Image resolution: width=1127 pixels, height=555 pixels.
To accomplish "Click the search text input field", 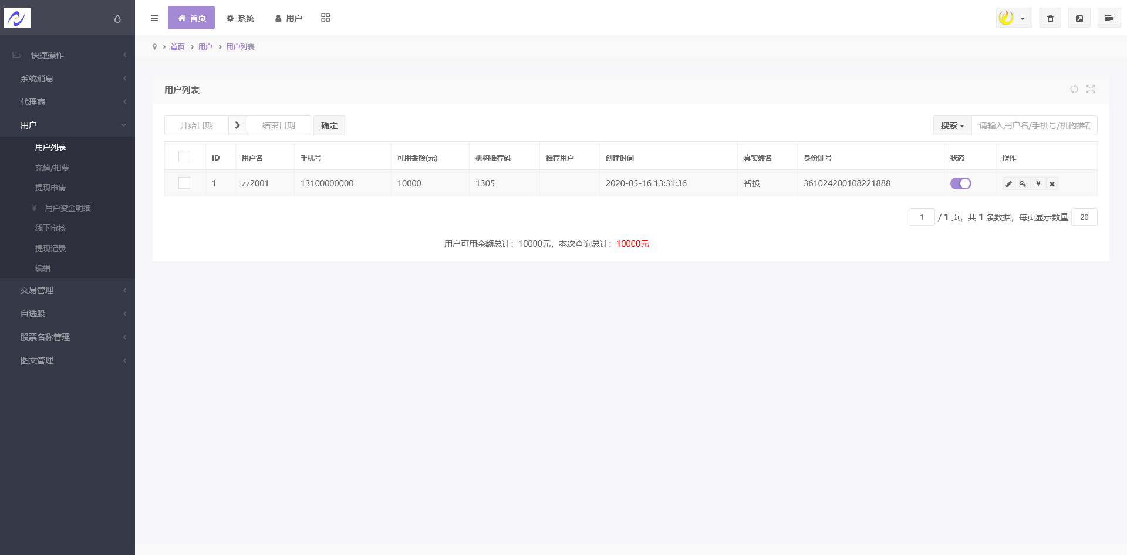I will coord(1034,125).
